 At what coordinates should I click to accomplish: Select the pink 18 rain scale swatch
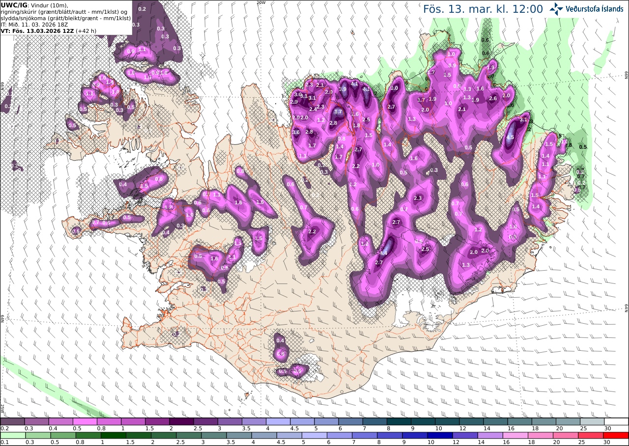point(541,435)
